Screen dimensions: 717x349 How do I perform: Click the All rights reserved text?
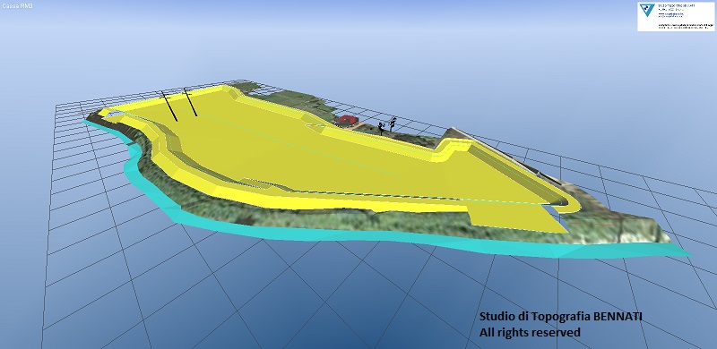(530, 332)
